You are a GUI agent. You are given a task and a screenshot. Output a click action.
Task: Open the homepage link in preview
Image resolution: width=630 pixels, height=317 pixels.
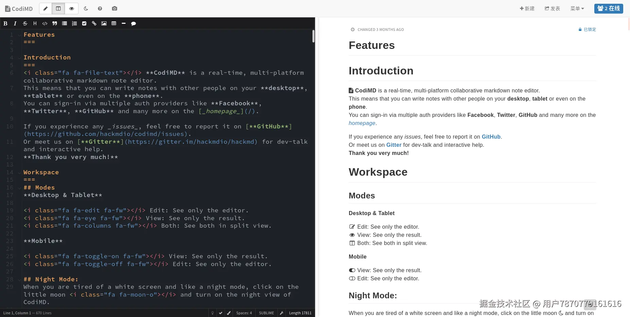pos(362,123)
